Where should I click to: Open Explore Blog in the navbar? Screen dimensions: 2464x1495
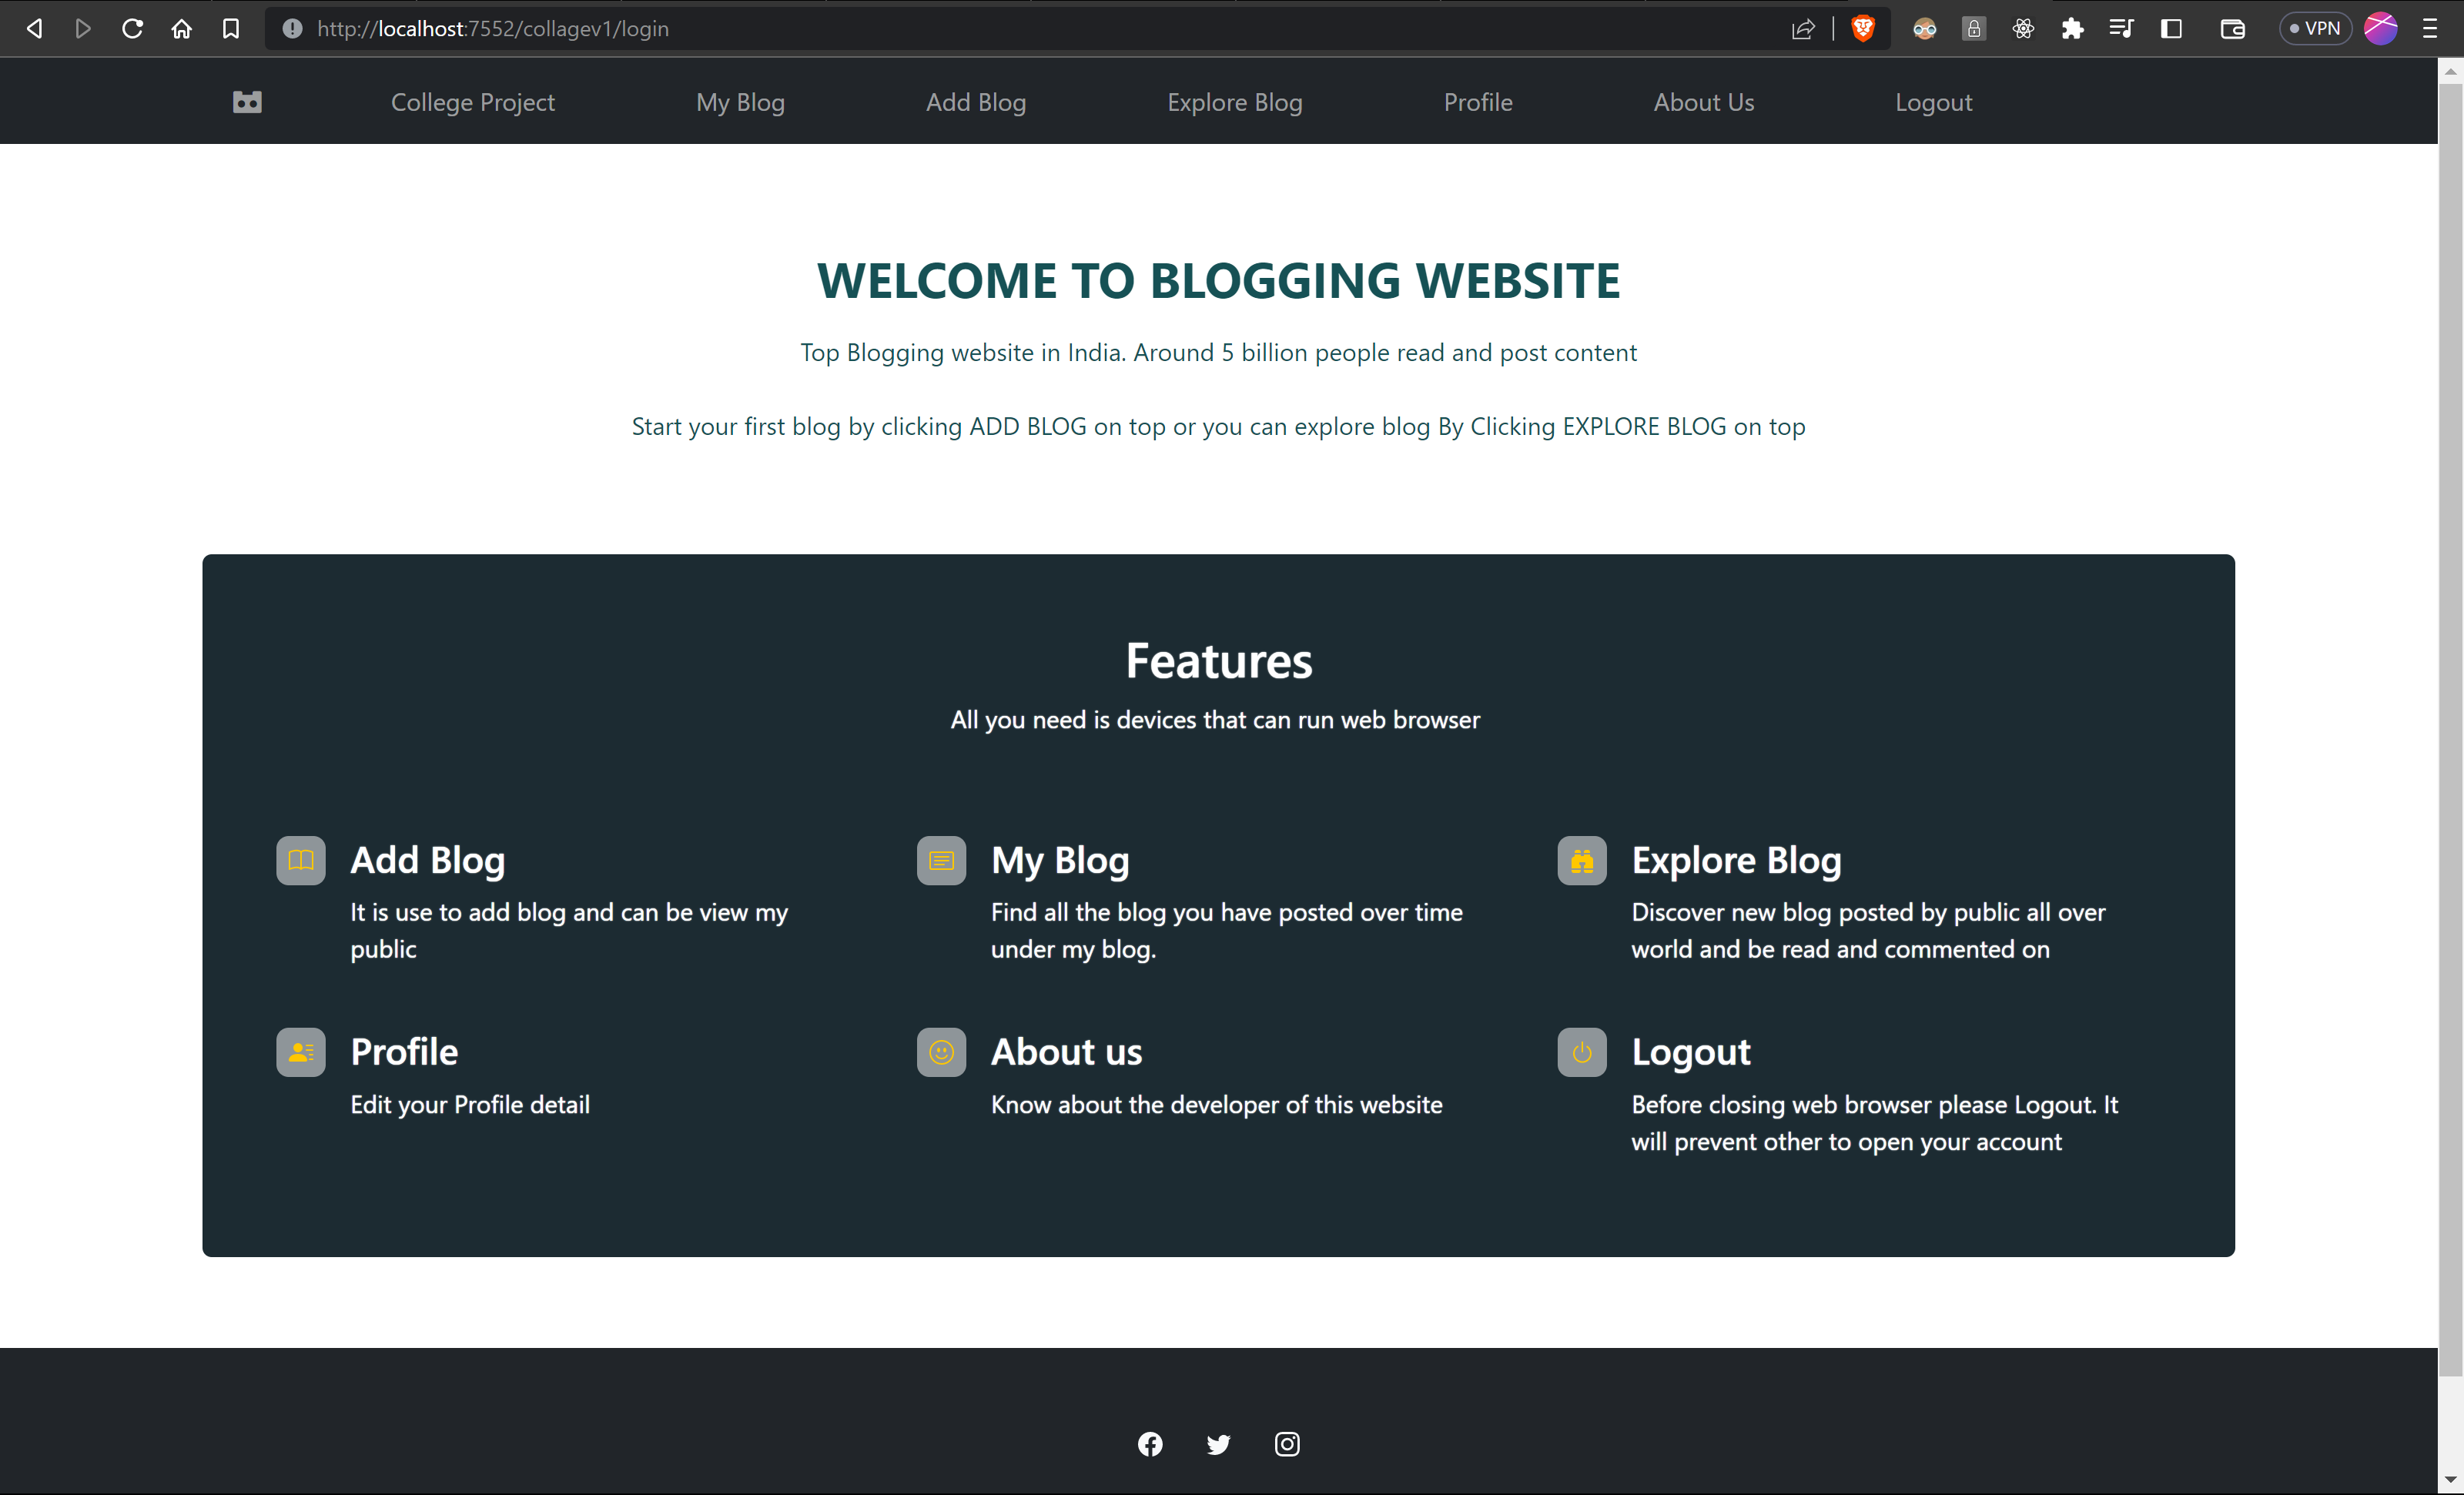1235,102
